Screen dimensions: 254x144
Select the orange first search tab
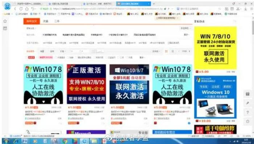pos(32,21)
